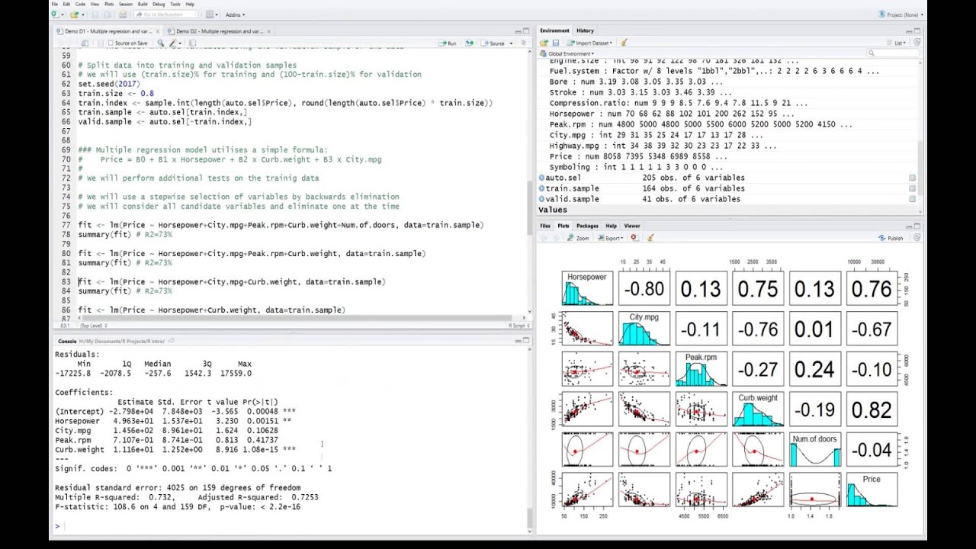
Task: Switch to the History tab
Action: [585, 30]
